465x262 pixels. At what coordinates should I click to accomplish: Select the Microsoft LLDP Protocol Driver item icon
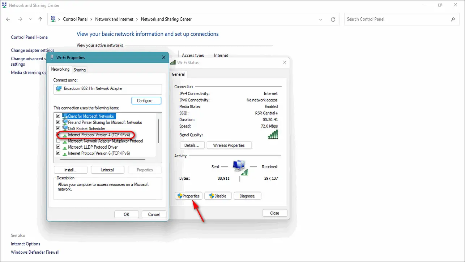pos(65,147)
